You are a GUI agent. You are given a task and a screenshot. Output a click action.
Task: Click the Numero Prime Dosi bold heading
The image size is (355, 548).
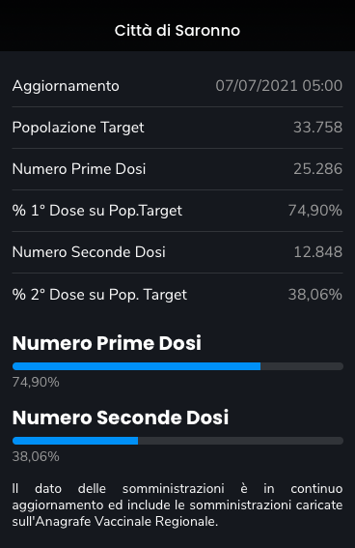pyautogui.click(x=107, y=343)
